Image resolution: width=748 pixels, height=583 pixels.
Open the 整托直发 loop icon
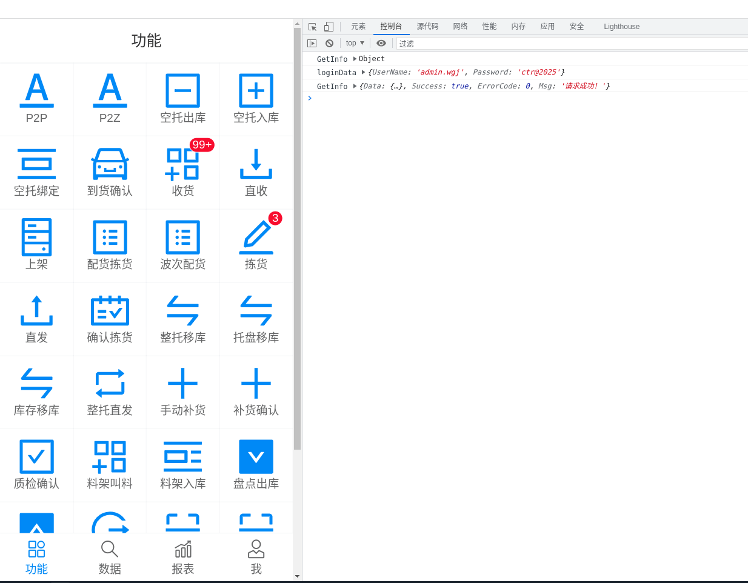(x=110, y=383)
